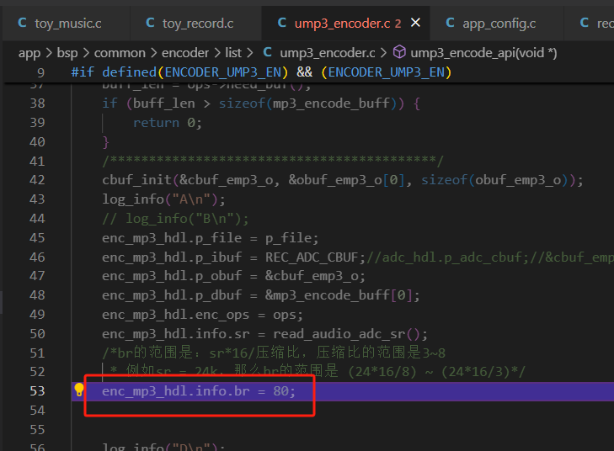The height and width of the screenshot is (451, 614).
Task: Click '&cbuf_emp3_o;' on line 47
Action: pos(315,276)
